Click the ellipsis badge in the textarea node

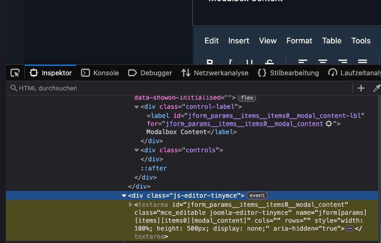[350, 229]
